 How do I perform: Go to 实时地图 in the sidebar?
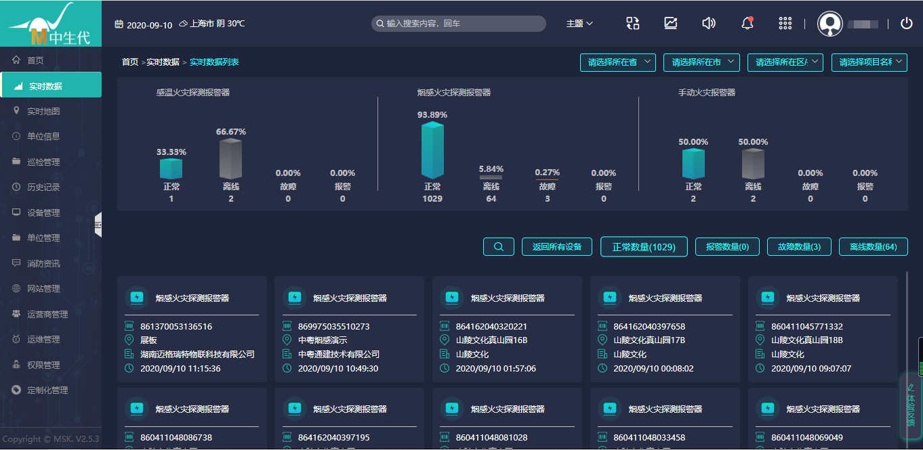click(43, 111)
